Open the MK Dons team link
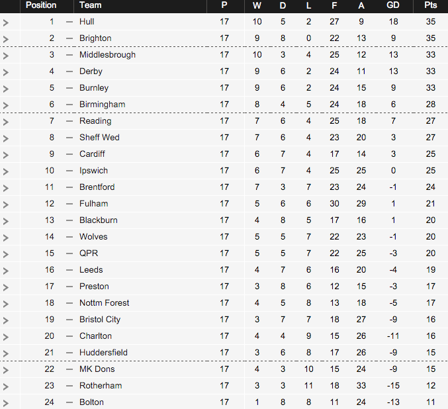The height and width of the screenshot is (409, 448). tap(97, 369)
